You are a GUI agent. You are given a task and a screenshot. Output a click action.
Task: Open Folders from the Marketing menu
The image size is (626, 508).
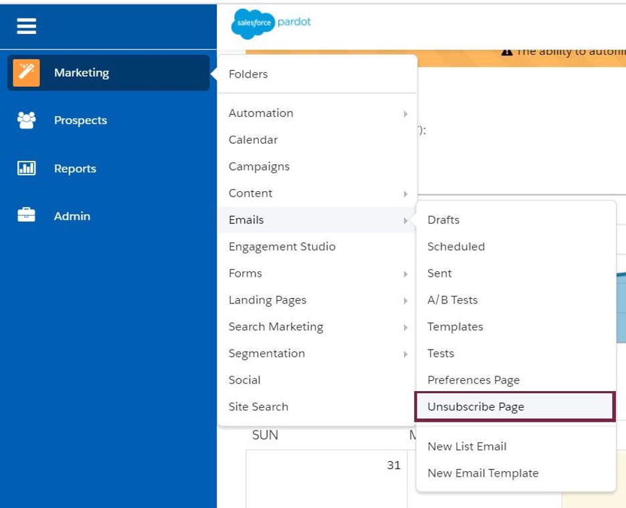pyautogui.click(x=248, y=74)
